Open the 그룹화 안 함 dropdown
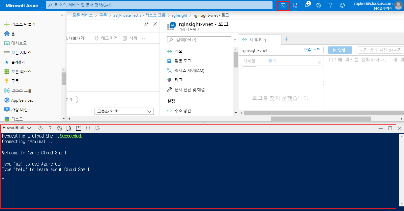The image size is (404, 211). click(x=124, y=111)
